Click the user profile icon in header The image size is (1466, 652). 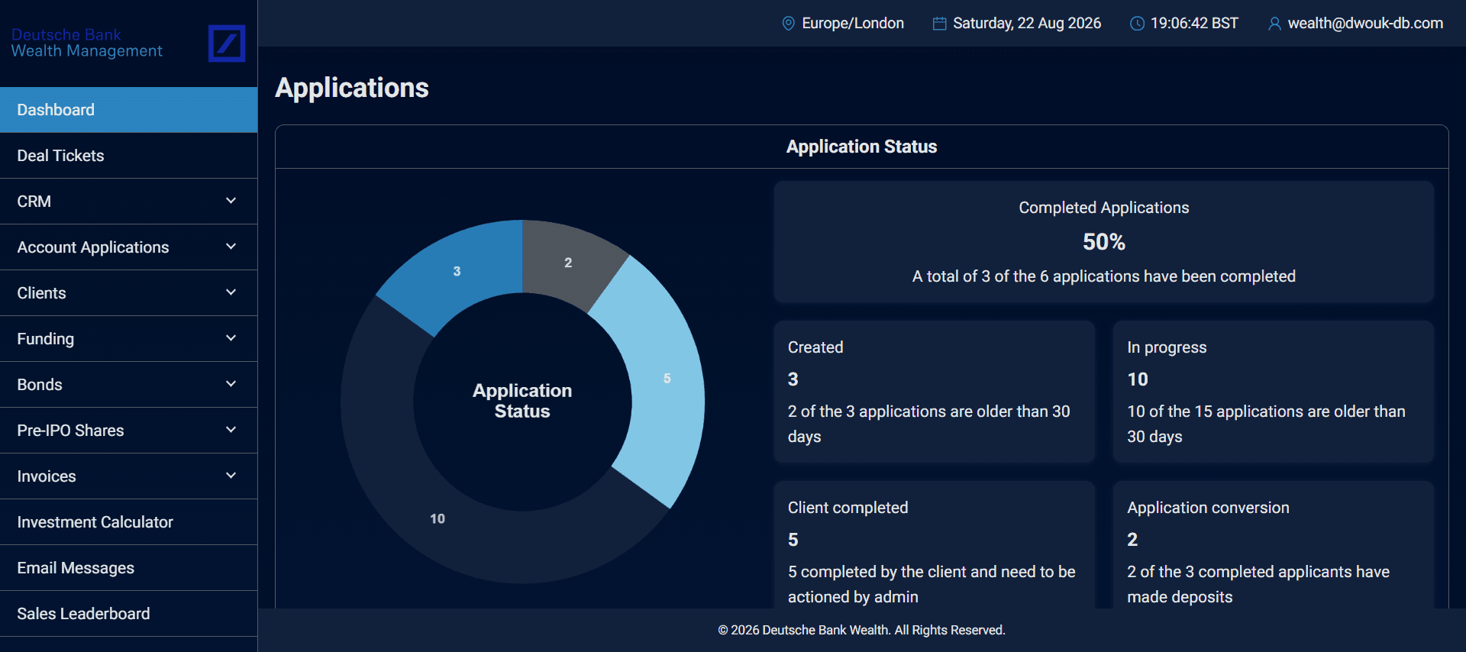tap(1274, 24)
